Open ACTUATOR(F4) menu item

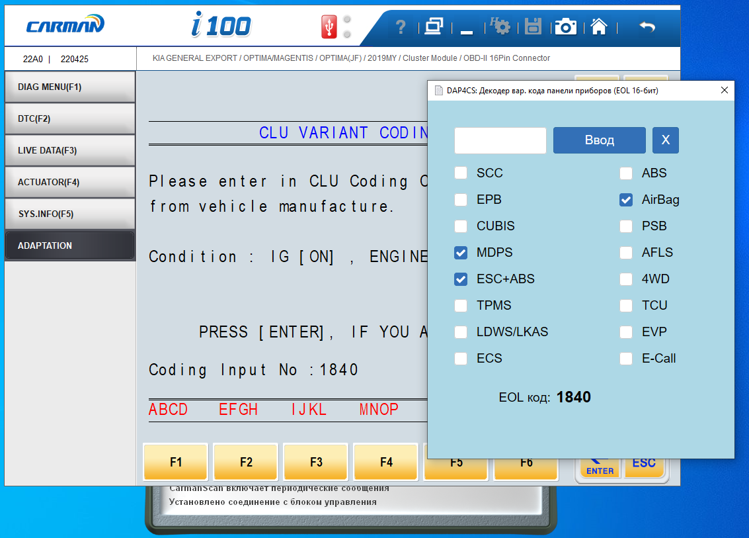tap(69, 182)
